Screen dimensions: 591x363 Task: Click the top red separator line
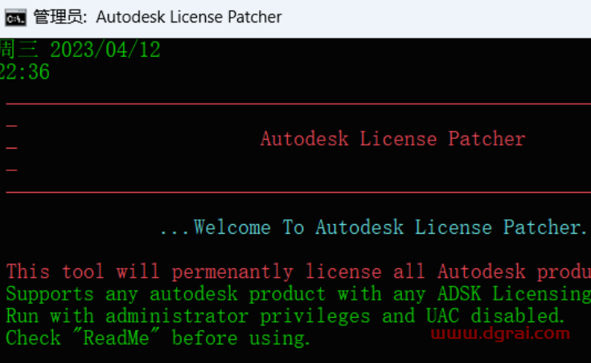(x=298, y=104)
